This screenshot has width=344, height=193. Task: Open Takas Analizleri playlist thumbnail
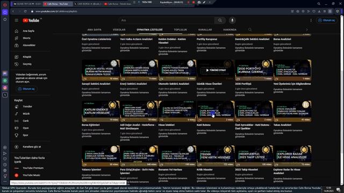pyautogui.click(x=292, y=111)
